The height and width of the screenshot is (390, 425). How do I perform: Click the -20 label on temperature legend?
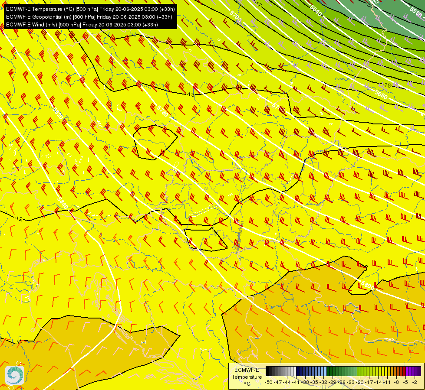(360, 382)
